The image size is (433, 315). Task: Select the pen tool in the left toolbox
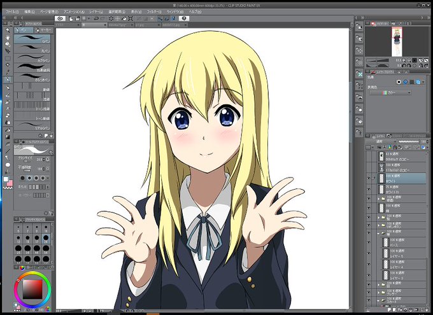(8, 80)
